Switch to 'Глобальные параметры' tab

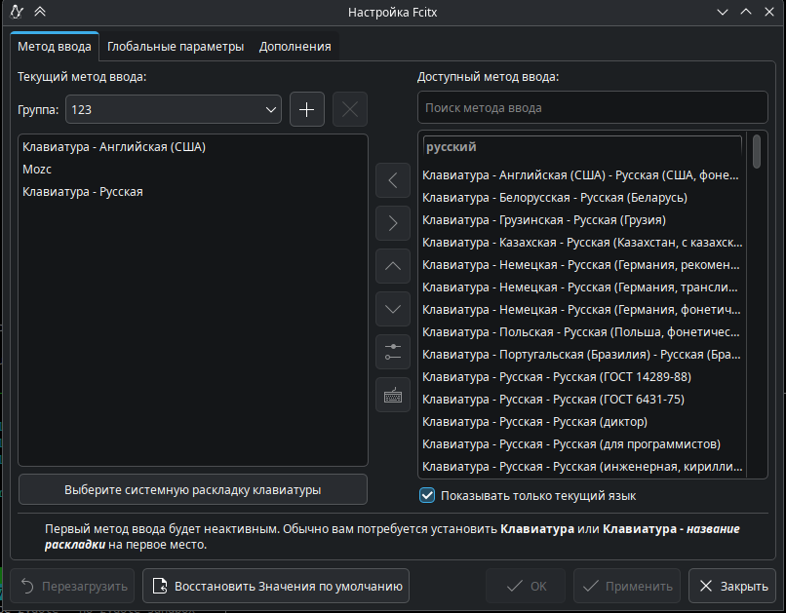click(x=176, y=46)
